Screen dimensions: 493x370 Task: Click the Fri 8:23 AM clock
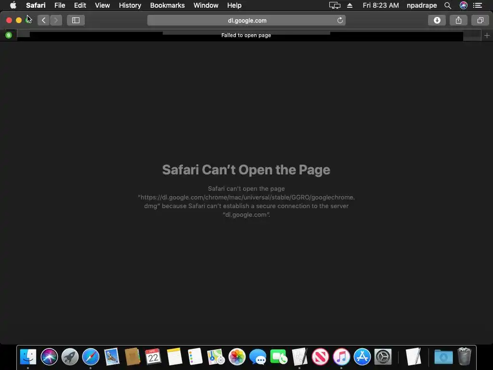click(380, 5)
